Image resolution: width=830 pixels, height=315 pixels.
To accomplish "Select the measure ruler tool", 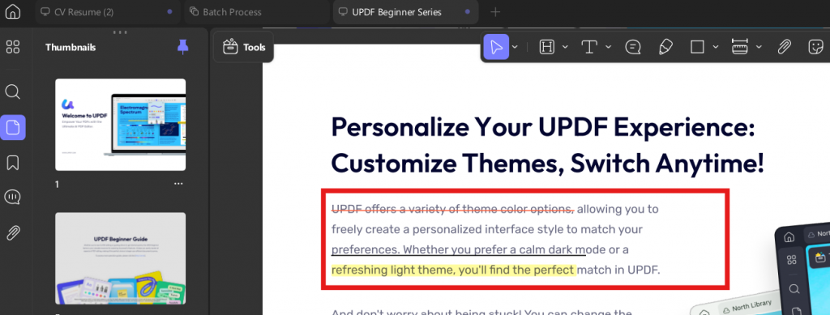I will click(740, 47).
